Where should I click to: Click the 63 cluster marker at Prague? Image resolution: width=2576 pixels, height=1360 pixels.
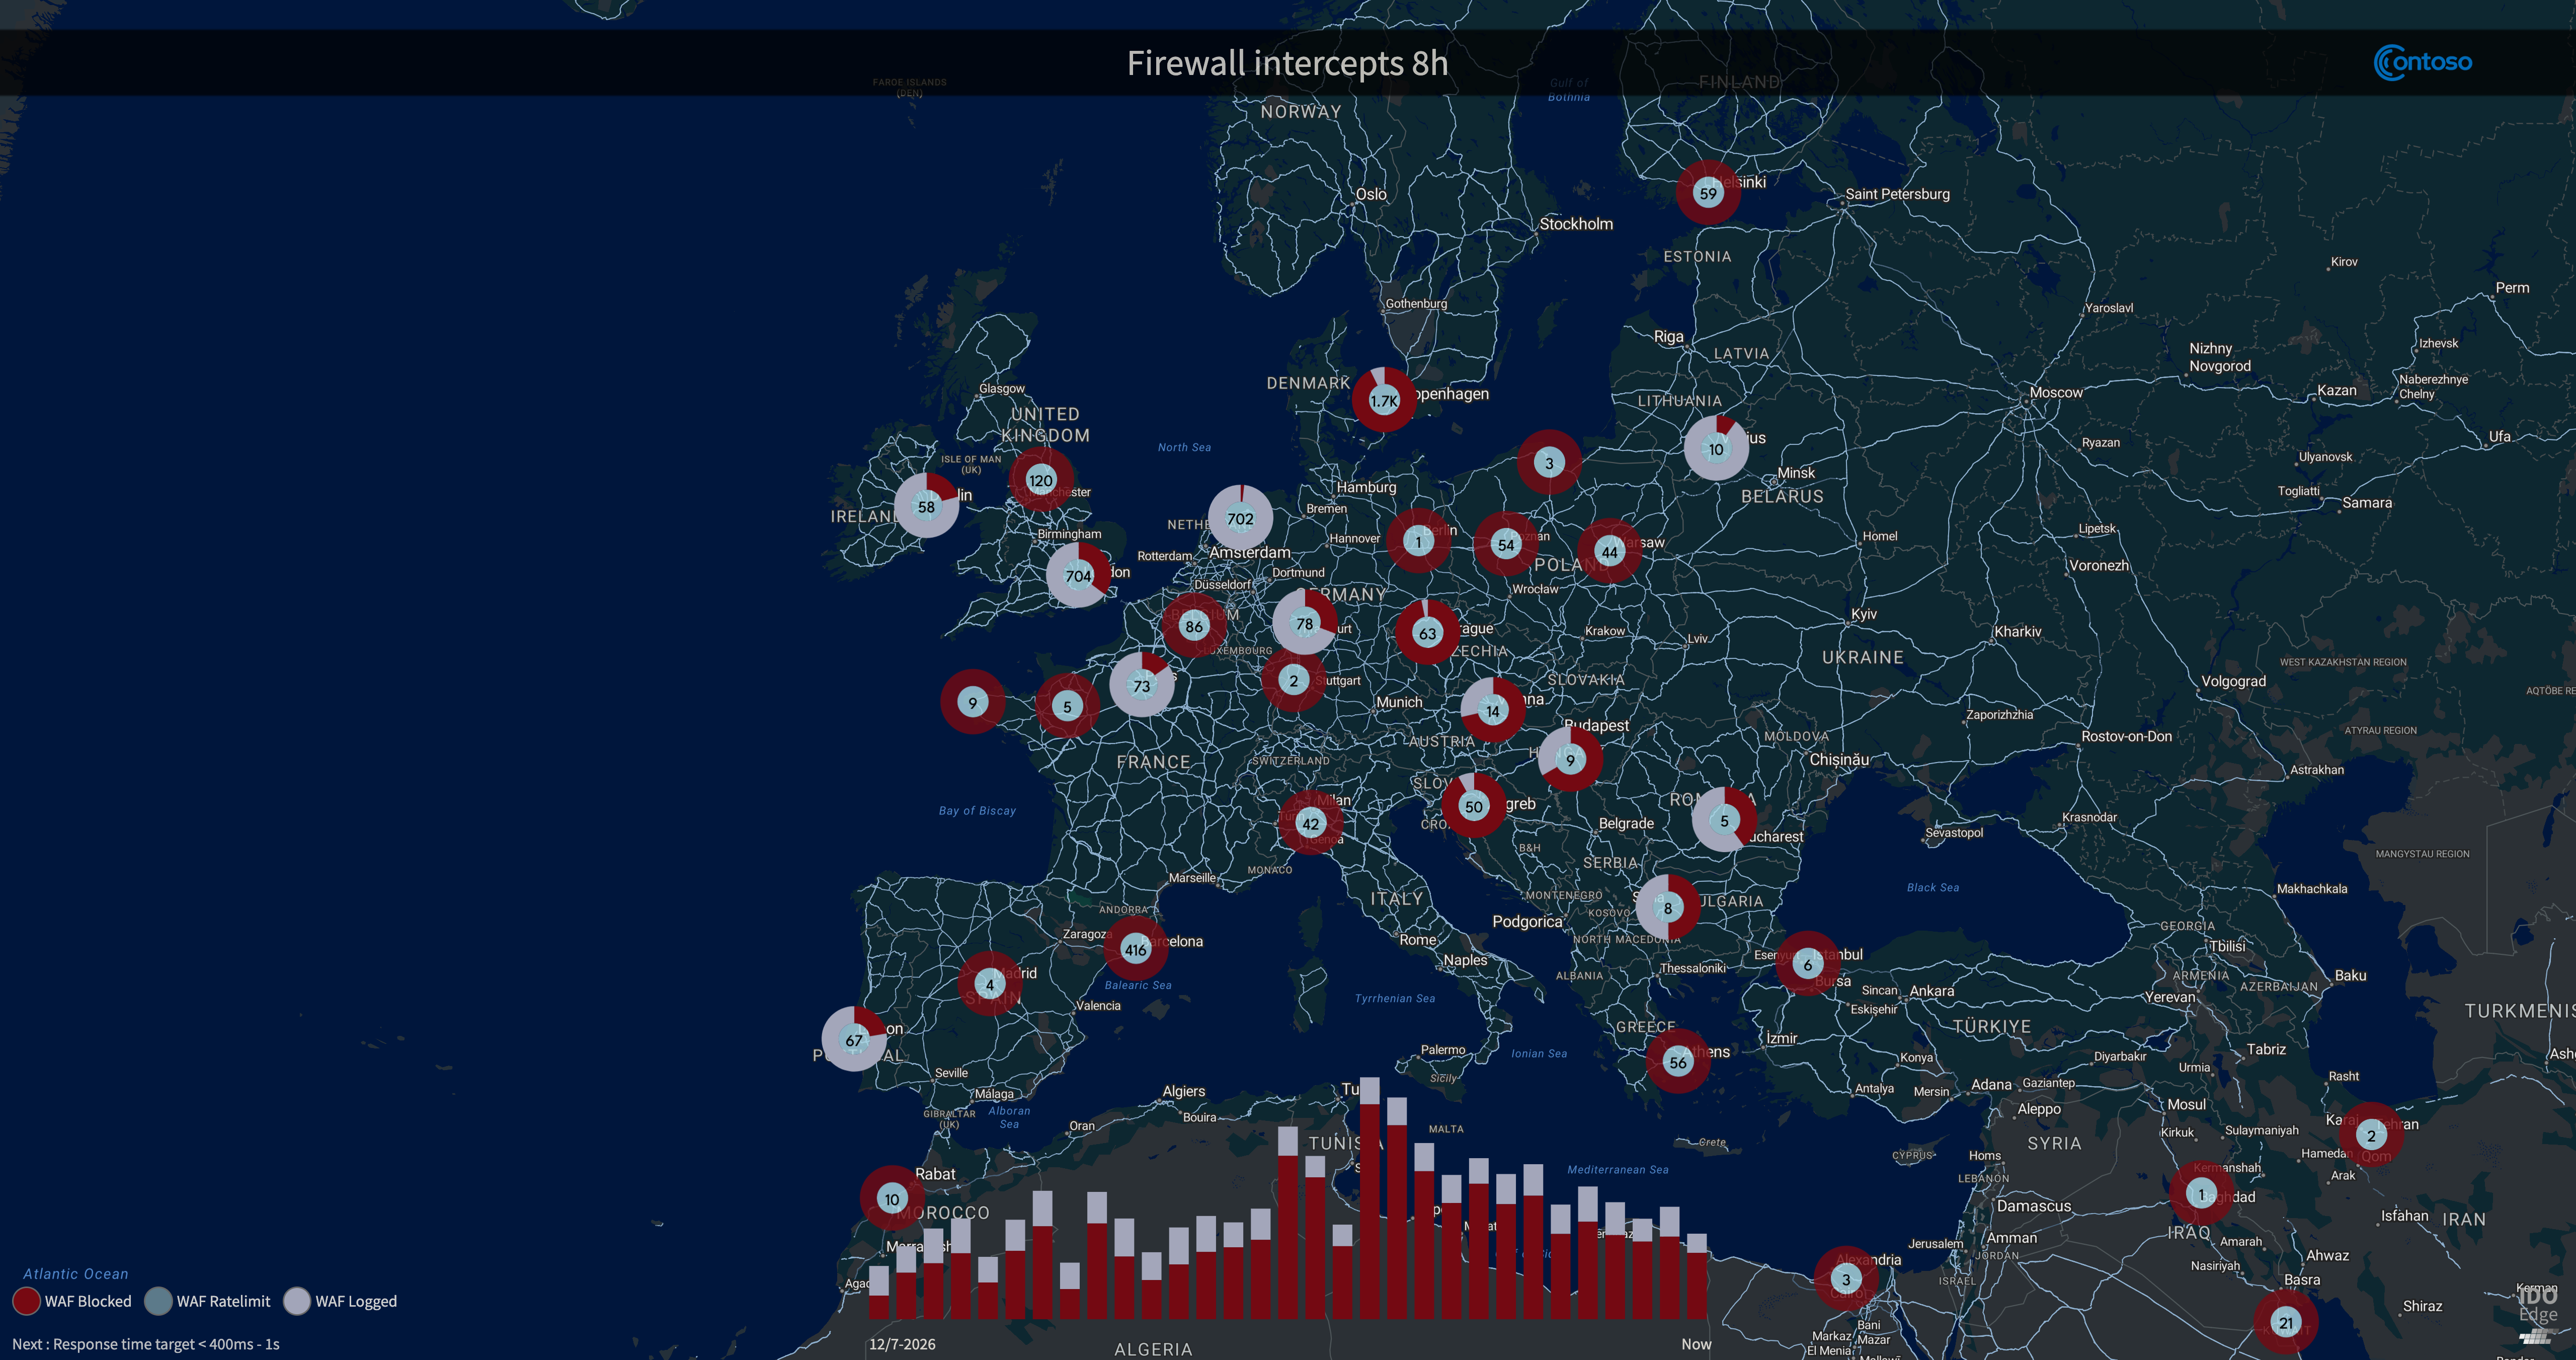(x=1427, y=633)
